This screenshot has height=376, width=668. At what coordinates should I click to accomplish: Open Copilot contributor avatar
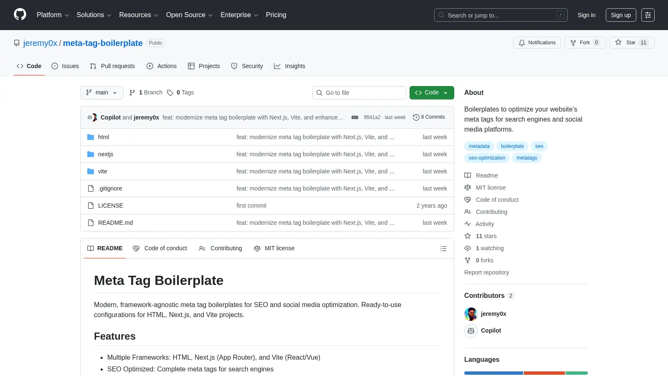tap(471, 330)
